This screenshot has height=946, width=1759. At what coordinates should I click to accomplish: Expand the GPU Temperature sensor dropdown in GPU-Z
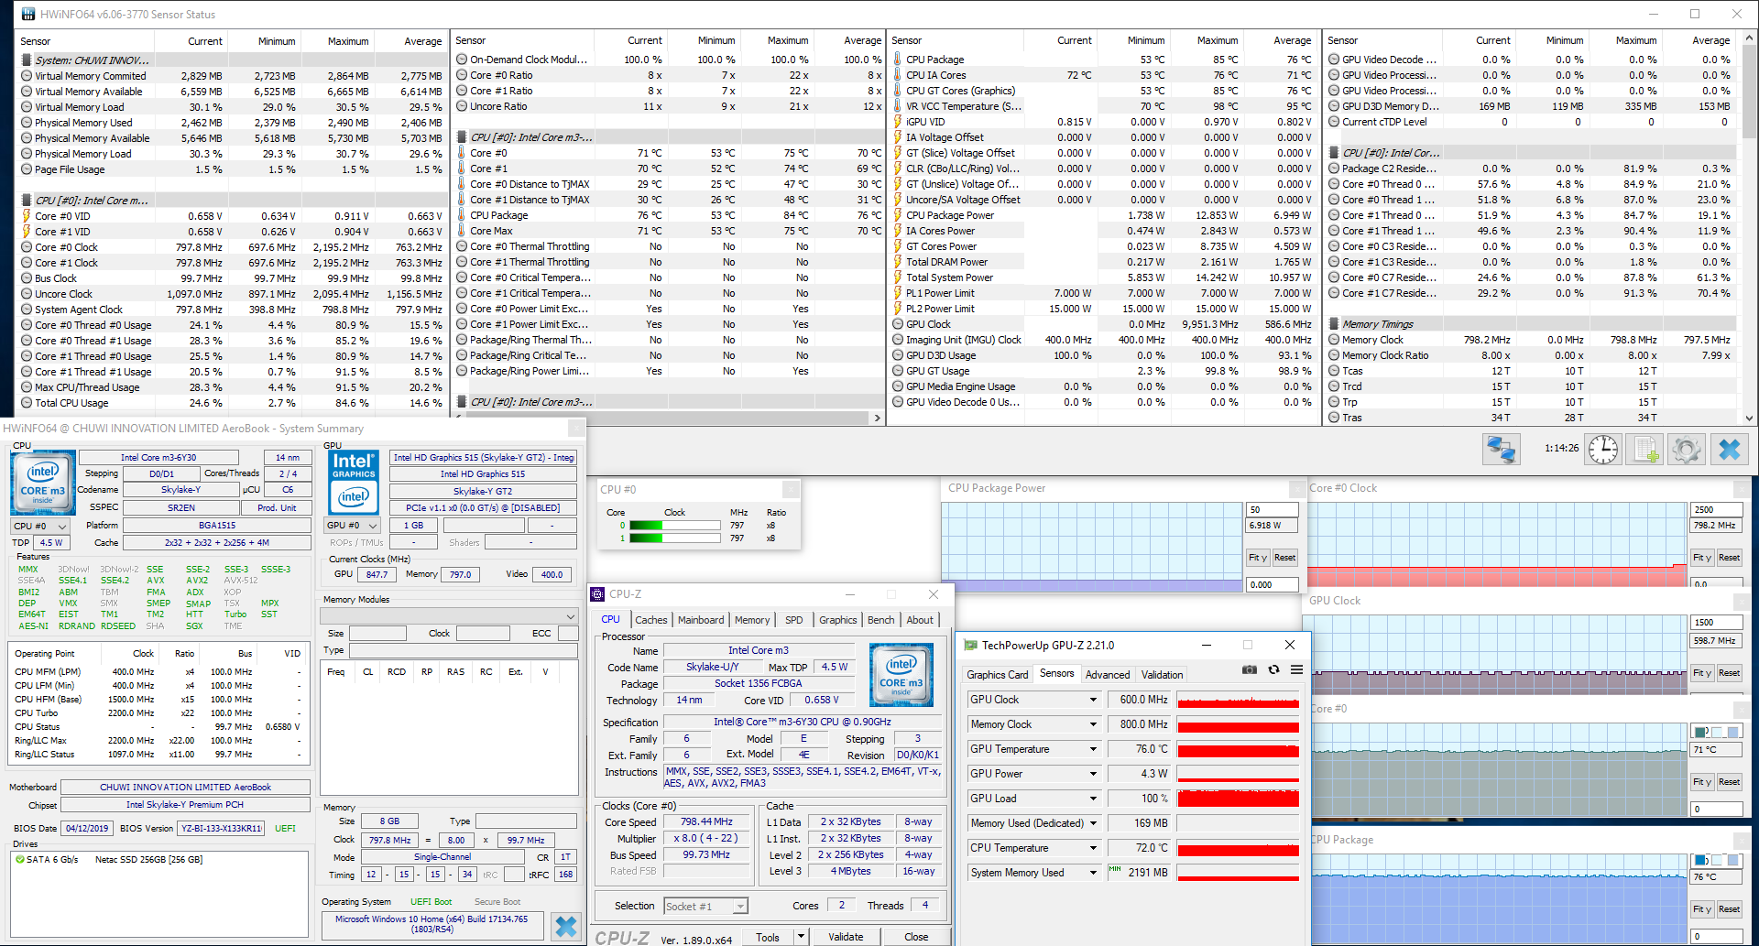click(x=1093, y=749)
